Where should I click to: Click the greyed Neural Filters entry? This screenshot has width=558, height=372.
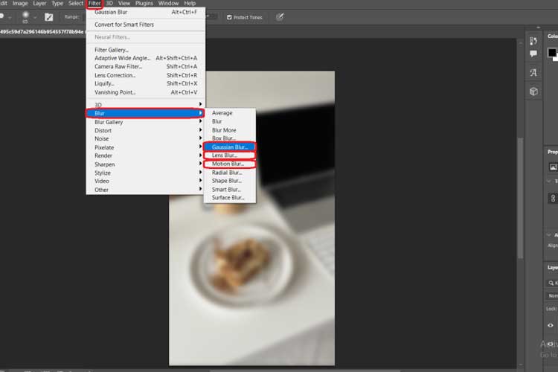pyautogui.click(x=146, y=37)
